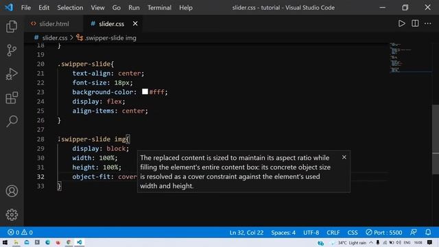Open the Run menu
This screenshot has width=439, height=247.
tap(134, 8)
